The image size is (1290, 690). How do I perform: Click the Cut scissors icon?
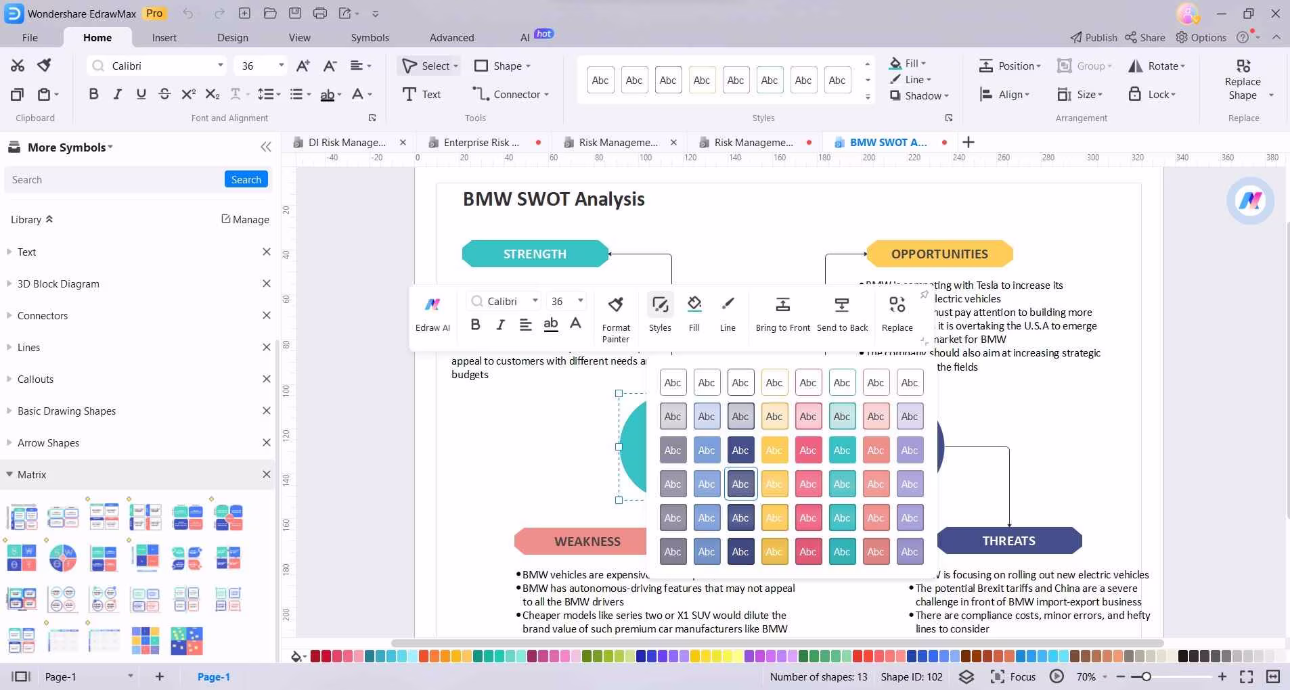18,66
